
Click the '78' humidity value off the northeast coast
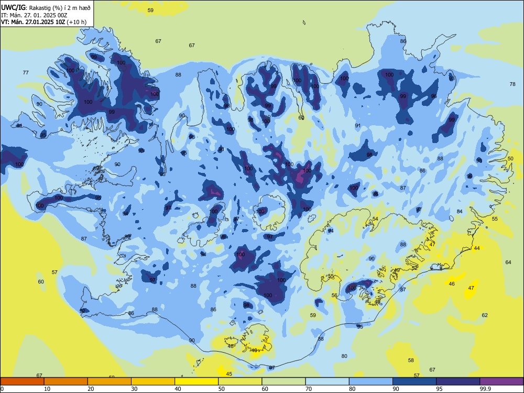[x=512, y=84]
